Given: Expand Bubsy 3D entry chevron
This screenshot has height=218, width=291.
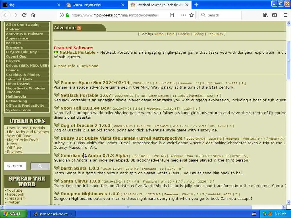Looking at the screenshot, I should pyautogui.click(x=57, y=138).
